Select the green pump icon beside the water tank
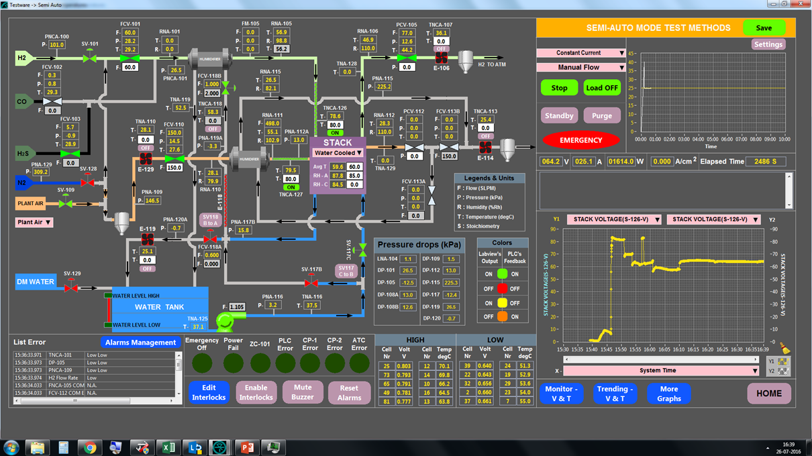812x456 pixels. point(223,321)
